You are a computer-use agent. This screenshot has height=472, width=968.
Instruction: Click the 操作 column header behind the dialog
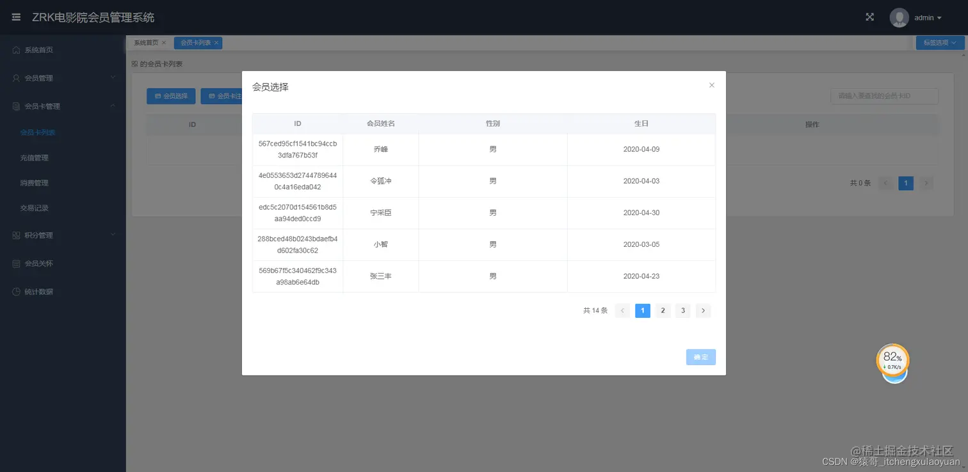click(812, 125)
